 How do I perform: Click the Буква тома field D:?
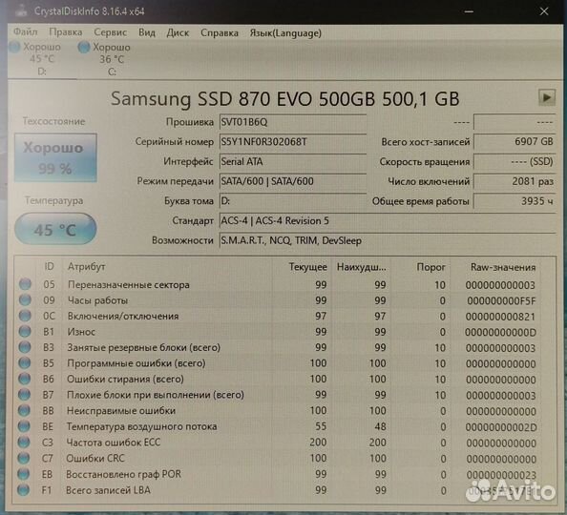click(293, 200)
